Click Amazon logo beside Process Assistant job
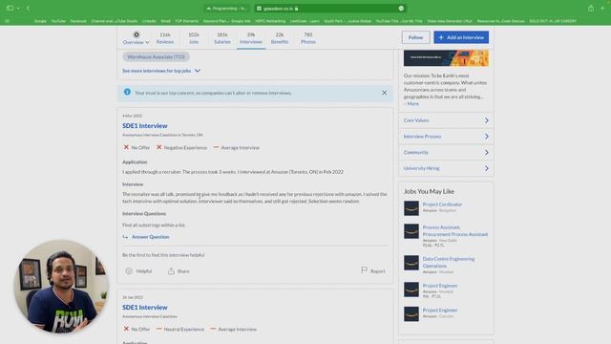Image resolution: width=611 pixels, height=344 pixels. 411,231
